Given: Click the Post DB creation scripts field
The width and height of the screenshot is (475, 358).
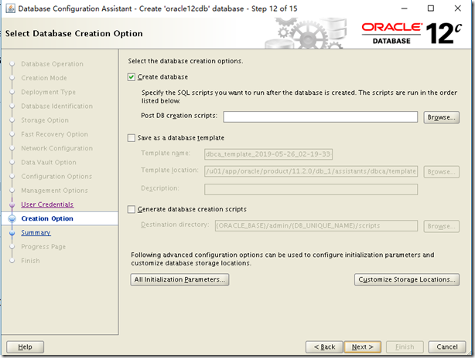Looking at the screenshot, I should (x=320, y=117).
